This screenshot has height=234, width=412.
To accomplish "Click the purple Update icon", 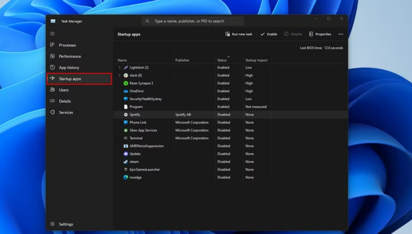I will (x=126, y=154).
